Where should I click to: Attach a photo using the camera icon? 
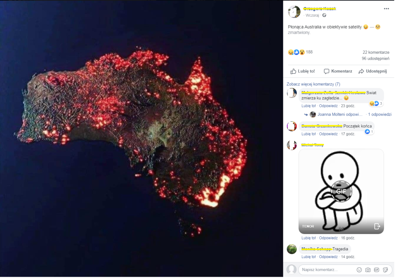(x=368, y=270)
